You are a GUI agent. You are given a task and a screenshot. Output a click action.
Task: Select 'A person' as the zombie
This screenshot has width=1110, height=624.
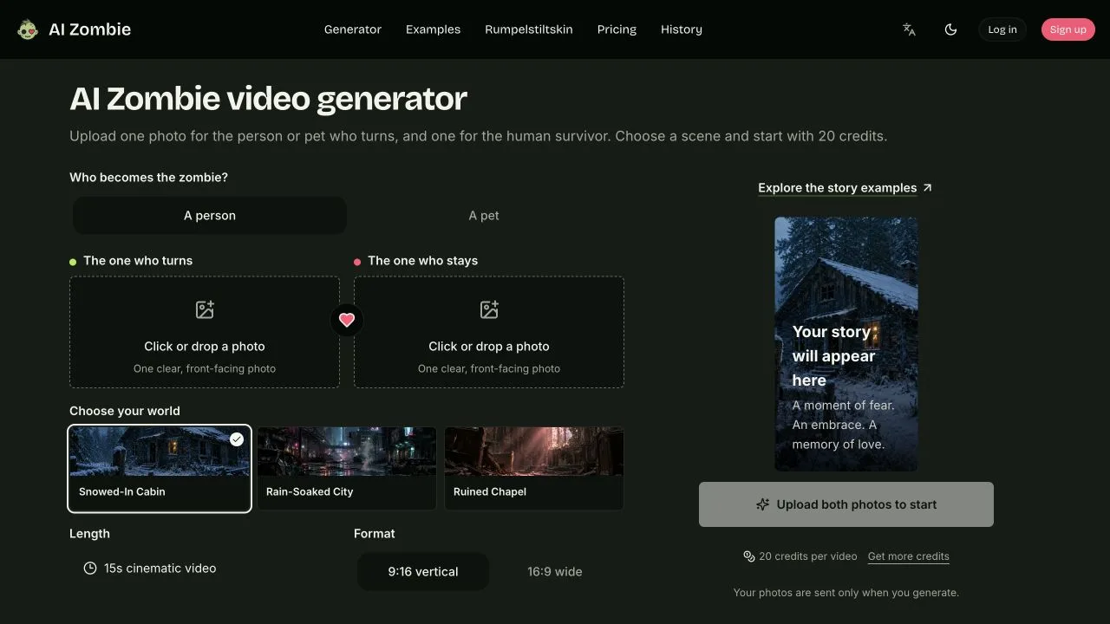pyautogui.click(x=210, y=215)
